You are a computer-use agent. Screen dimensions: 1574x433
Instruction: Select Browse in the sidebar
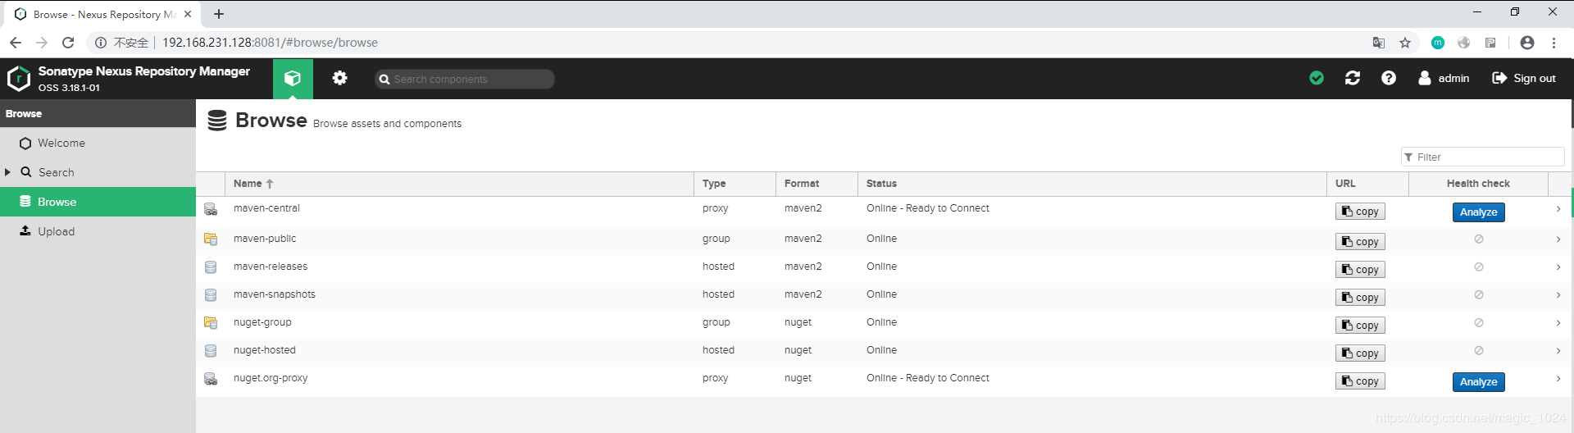point(98,202)
